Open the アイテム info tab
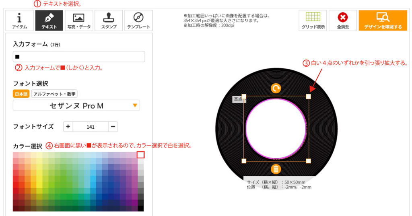This screenshot has width=412, height=216. pyautogui.click(x=19, y=21)
